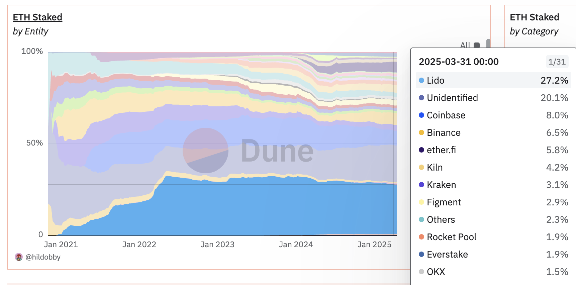The width and height of the screenshot is (576, 285).
Task: Click the Jan 2025 axis label
Action: coord(374,245)
